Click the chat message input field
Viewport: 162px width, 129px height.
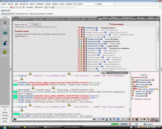pyautogui.click(x=55, y=119)
